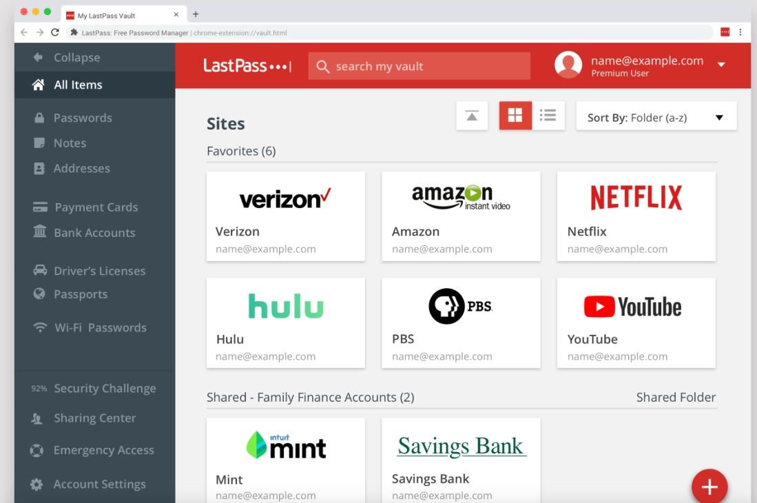
Task: Click the All Items home icon
Action: pyautogui.click(x=38, y=85)
